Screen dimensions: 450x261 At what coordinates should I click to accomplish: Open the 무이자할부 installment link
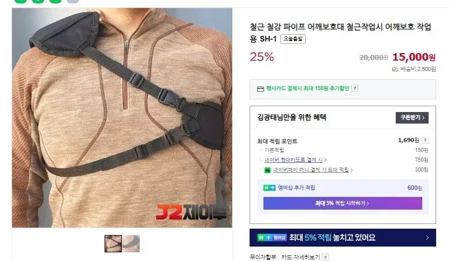pyautogui.click(x=263, y=257)
